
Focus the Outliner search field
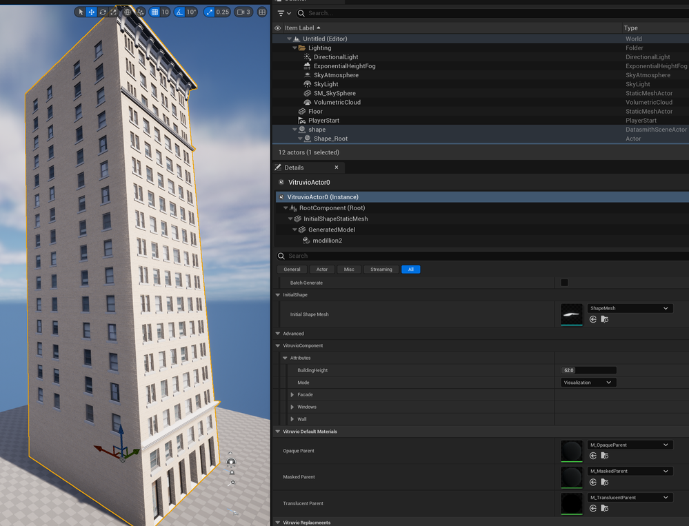pyautogui.click(x=492, y=13)
